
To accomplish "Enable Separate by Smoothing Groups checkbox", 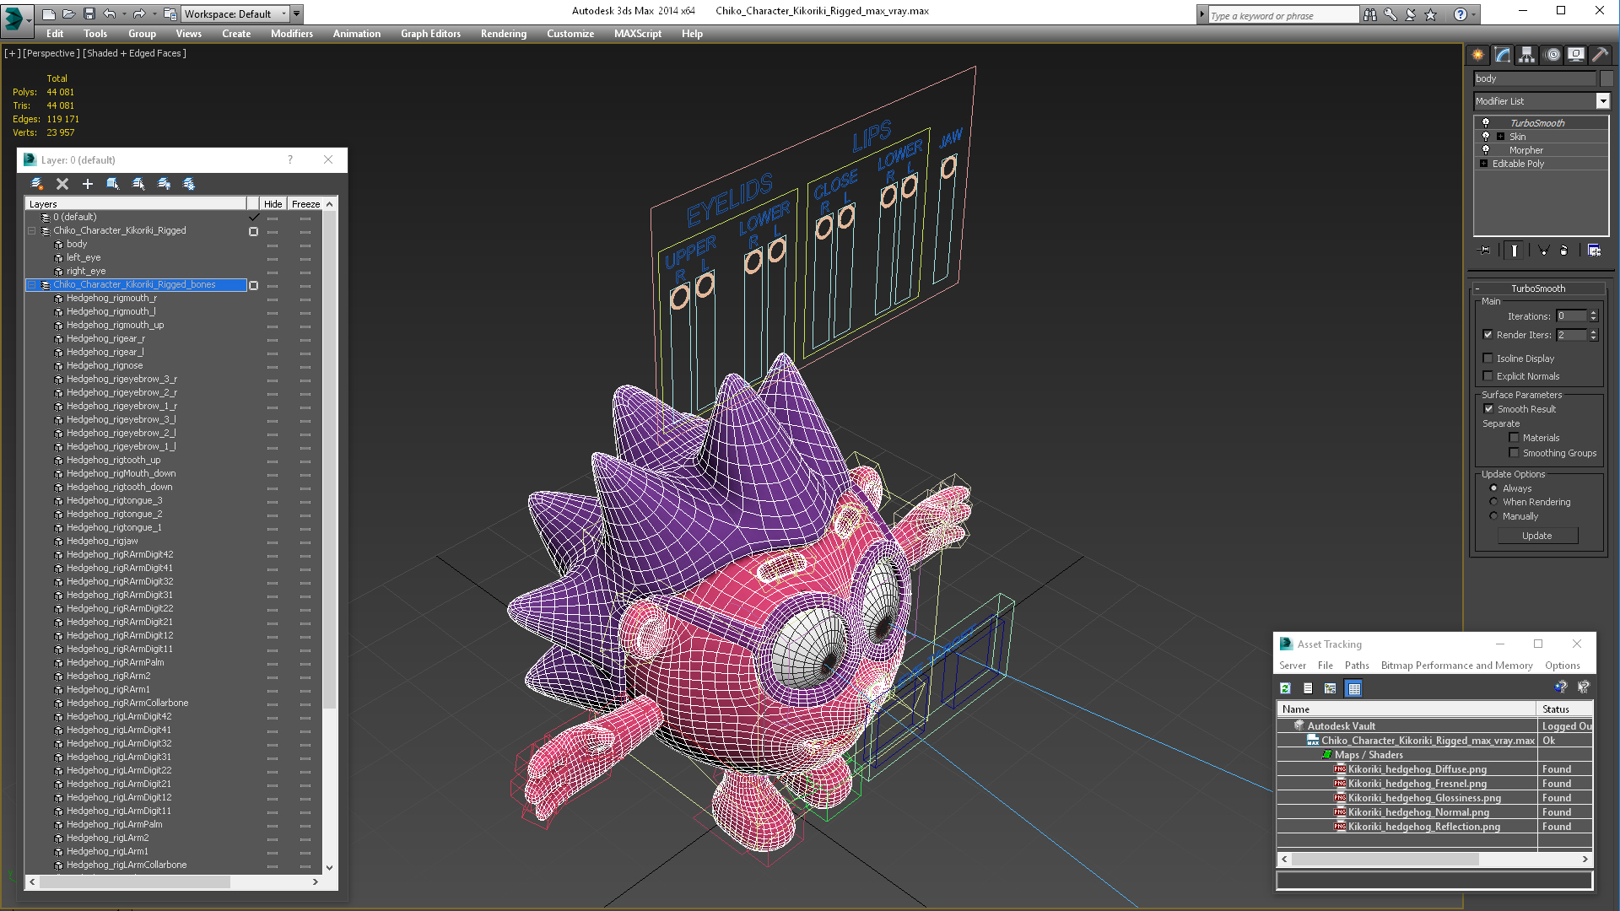I will click(x=1515, y=453).
